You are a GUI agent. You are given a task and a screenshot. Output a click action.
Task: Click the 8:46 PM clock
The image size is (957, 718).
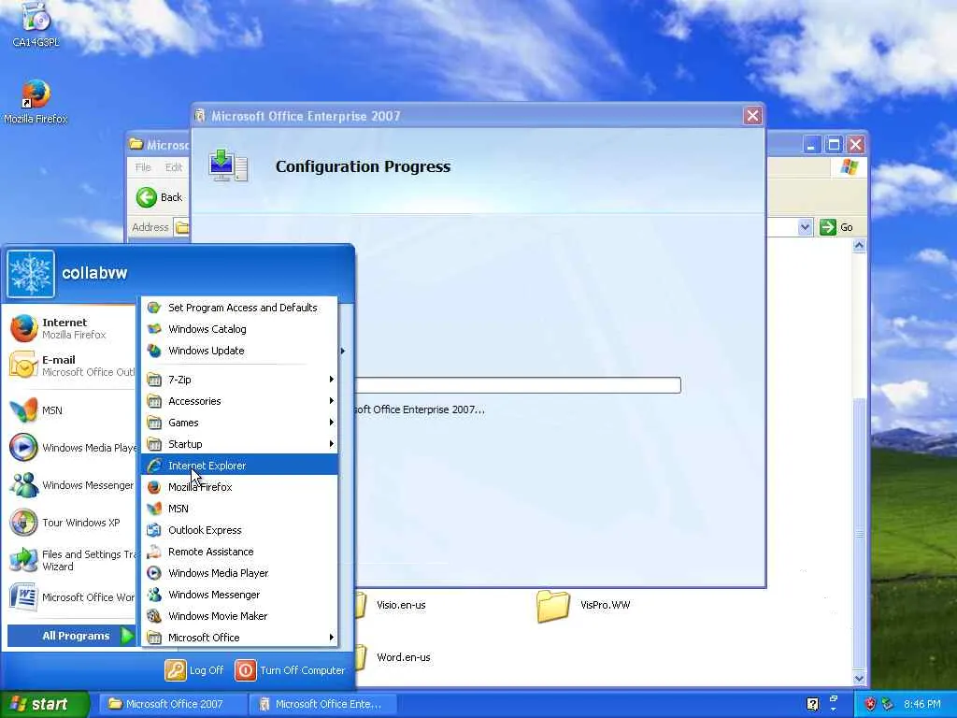922,704
